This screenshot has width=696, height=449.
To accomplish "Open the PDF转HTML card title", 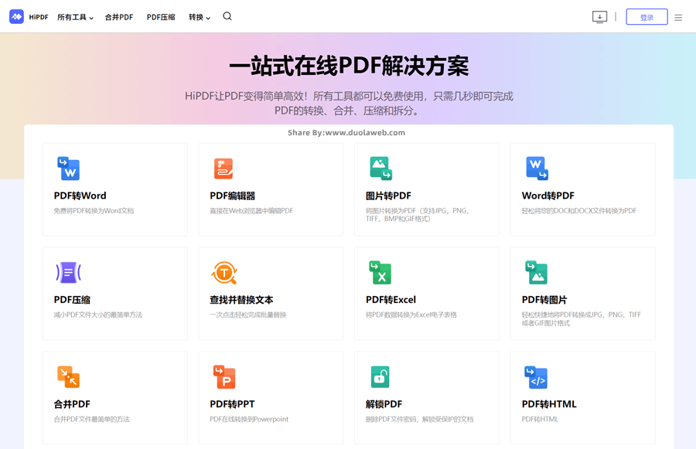I will pos(549,404).
